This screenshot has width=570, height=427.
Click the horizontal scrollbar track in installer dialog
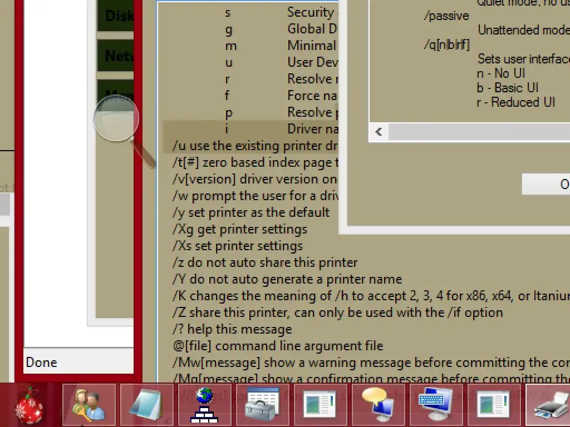pos(479,131)
